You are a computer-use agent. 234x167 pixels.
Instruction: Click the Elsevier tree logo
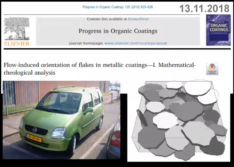click(17, 29)
